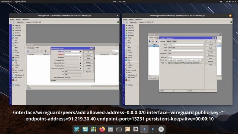Click undo arrow in left WinBox toolbar
Viewport: 238px width, 134px height.
point(11,22)
